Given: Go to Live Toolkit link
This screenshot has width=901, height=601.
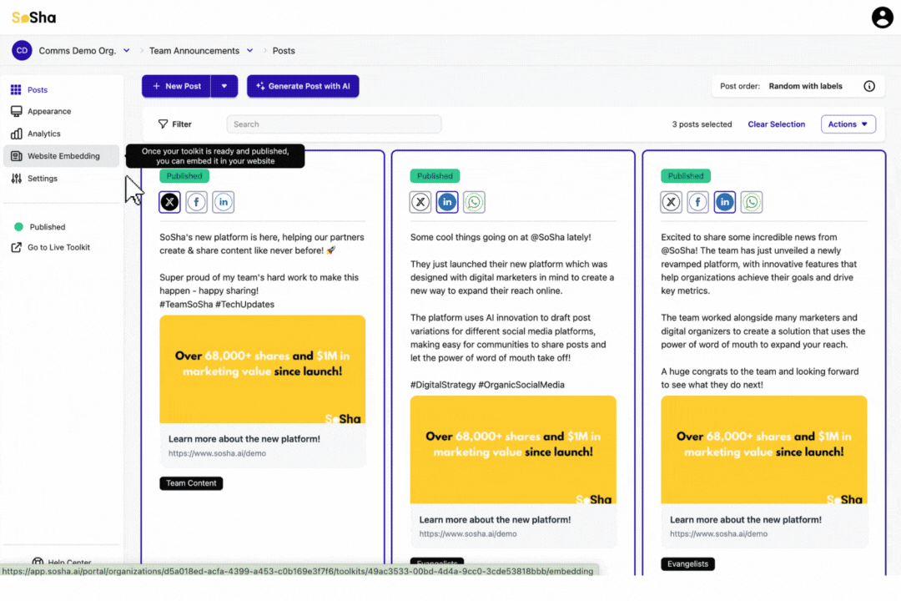Looking at the screenshot, I should click(x=58, y=247).
